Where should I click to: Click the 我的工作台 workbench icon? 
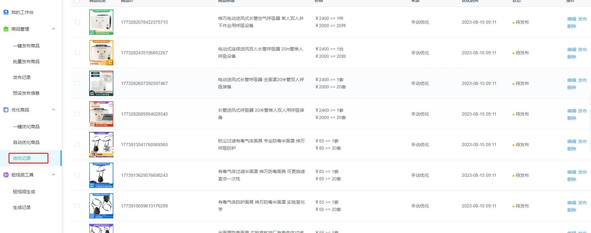click(6, 12)
